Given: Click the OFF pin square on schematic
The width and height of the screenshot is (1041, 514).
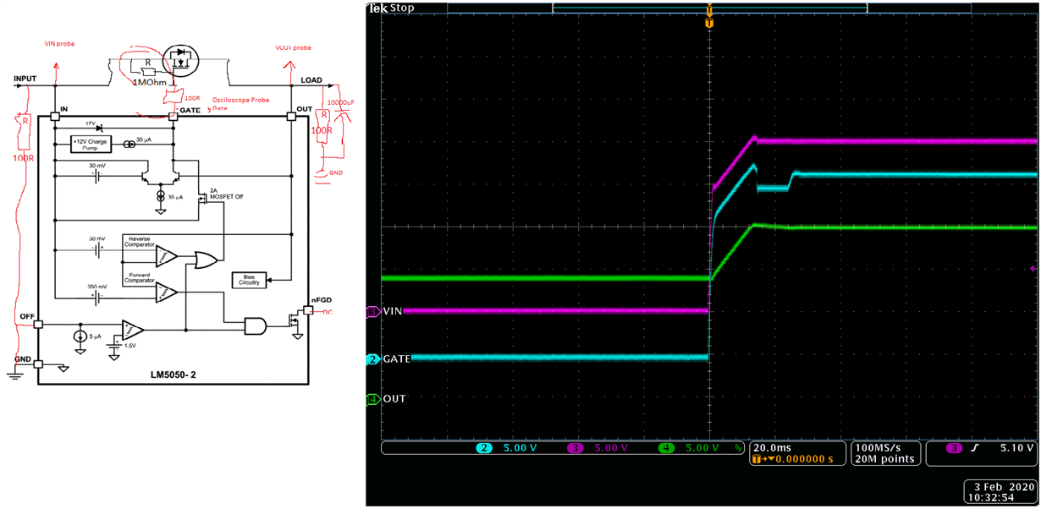Looking at the screenshot, I should 37,324.
